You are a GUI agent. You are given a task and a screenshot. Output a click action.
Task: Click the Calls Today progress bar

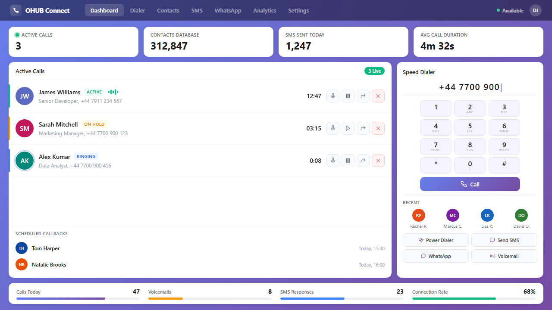point(78,298)
